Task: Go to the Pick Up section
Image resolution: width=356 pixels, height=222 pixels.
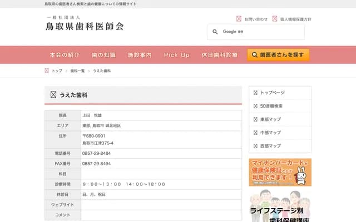Action: pos(177,56)
